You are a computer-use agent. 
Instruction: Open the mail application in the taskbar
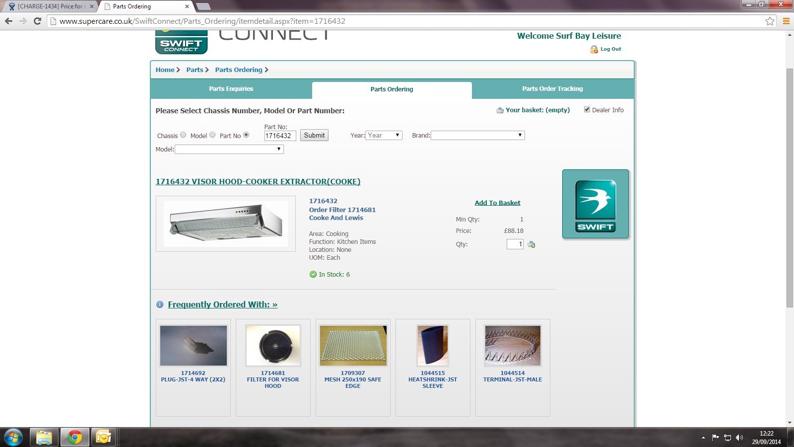coord(104,438)
